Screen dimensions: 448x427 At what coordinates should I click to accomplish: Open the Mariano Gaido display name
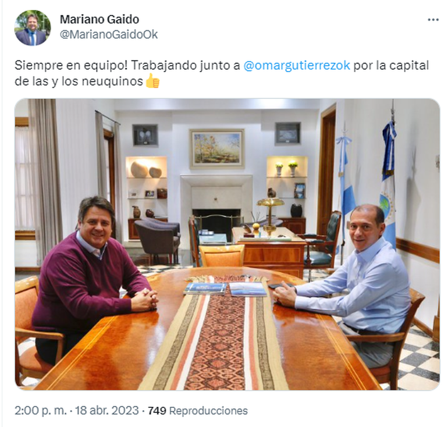99,19
